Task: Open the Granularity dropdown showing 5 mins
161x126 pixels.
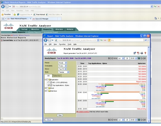Action: pyautogui.click(x=63, y=66)
